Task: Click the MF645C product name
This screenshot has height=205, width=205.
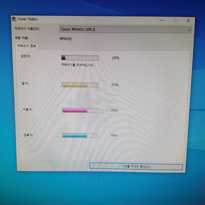Action: [66, 39]
